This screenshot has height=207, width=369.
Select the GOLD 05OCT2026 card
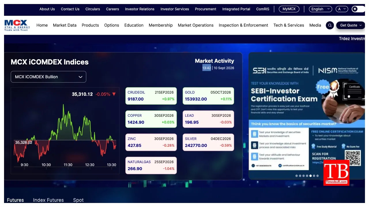(x=208, y=96)
